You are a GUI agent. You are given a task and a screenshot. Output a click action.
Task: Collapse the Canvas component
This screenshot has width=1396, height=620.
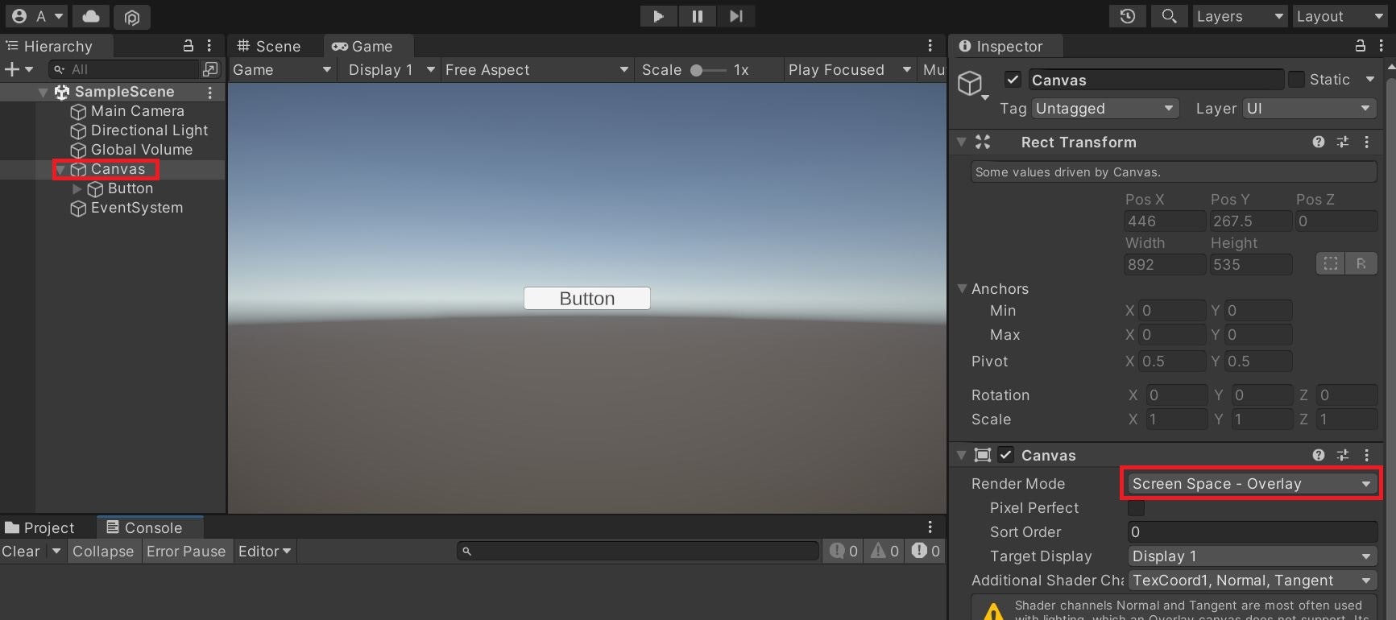[x=961, y=455]
